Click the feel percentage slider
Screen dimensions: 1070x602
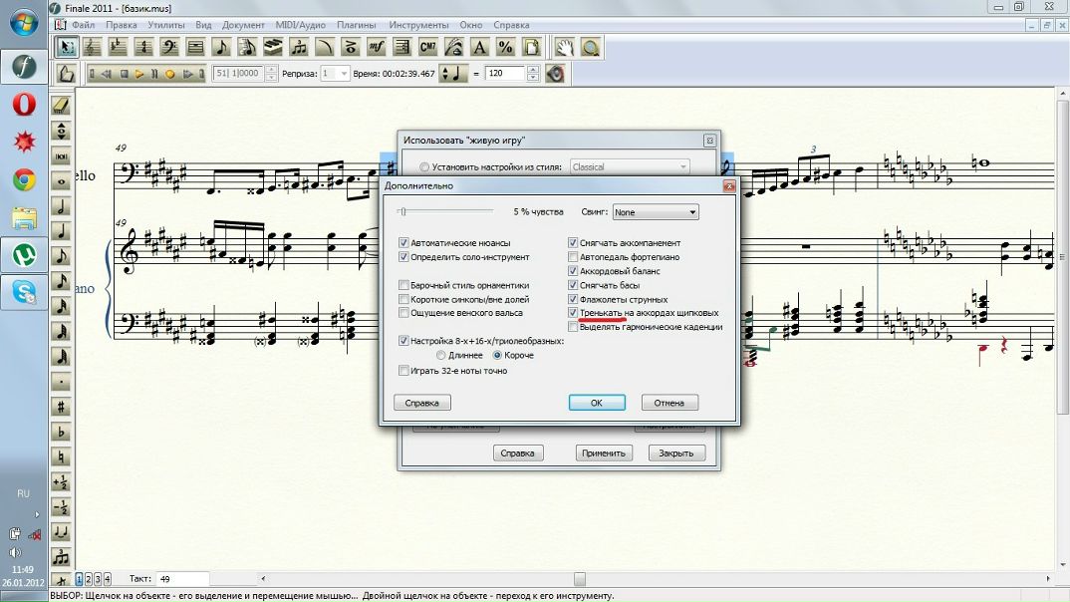tap(446, 211)
